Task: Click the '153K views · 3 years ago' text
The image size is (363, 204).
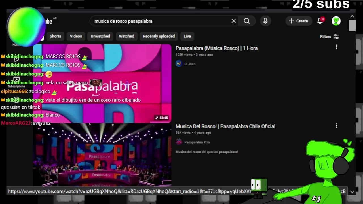Action: coord(194,54)
